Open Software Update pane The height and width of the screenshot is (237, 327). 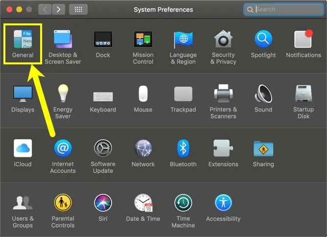tap(103, 156)
